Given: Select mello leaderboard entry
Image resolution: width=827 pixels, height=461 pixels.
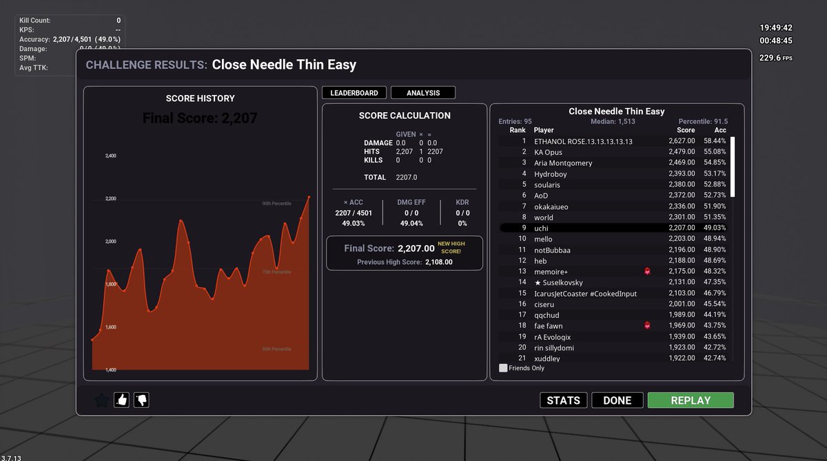Looking at the screenshot, I should 613,239.
